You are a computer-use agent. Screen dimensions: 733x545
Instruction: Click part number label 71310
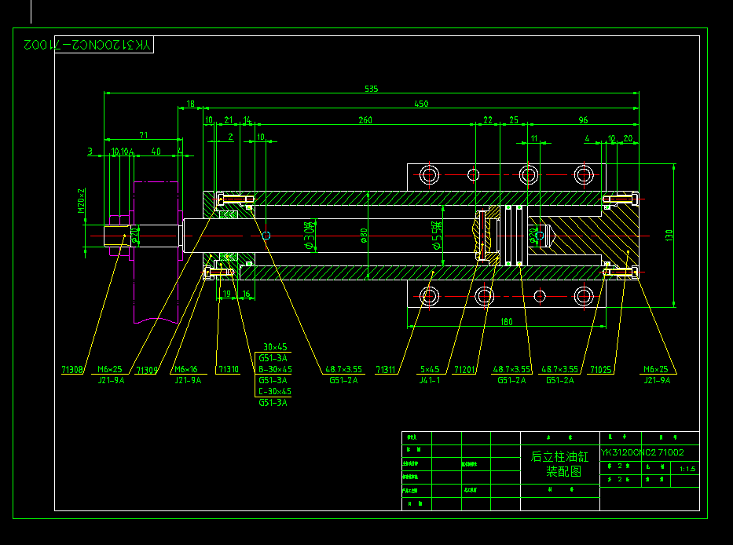(x=229, y=369)
